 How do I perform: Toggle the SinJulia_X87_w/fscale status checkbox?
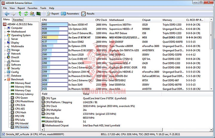(x=4, y=134)
